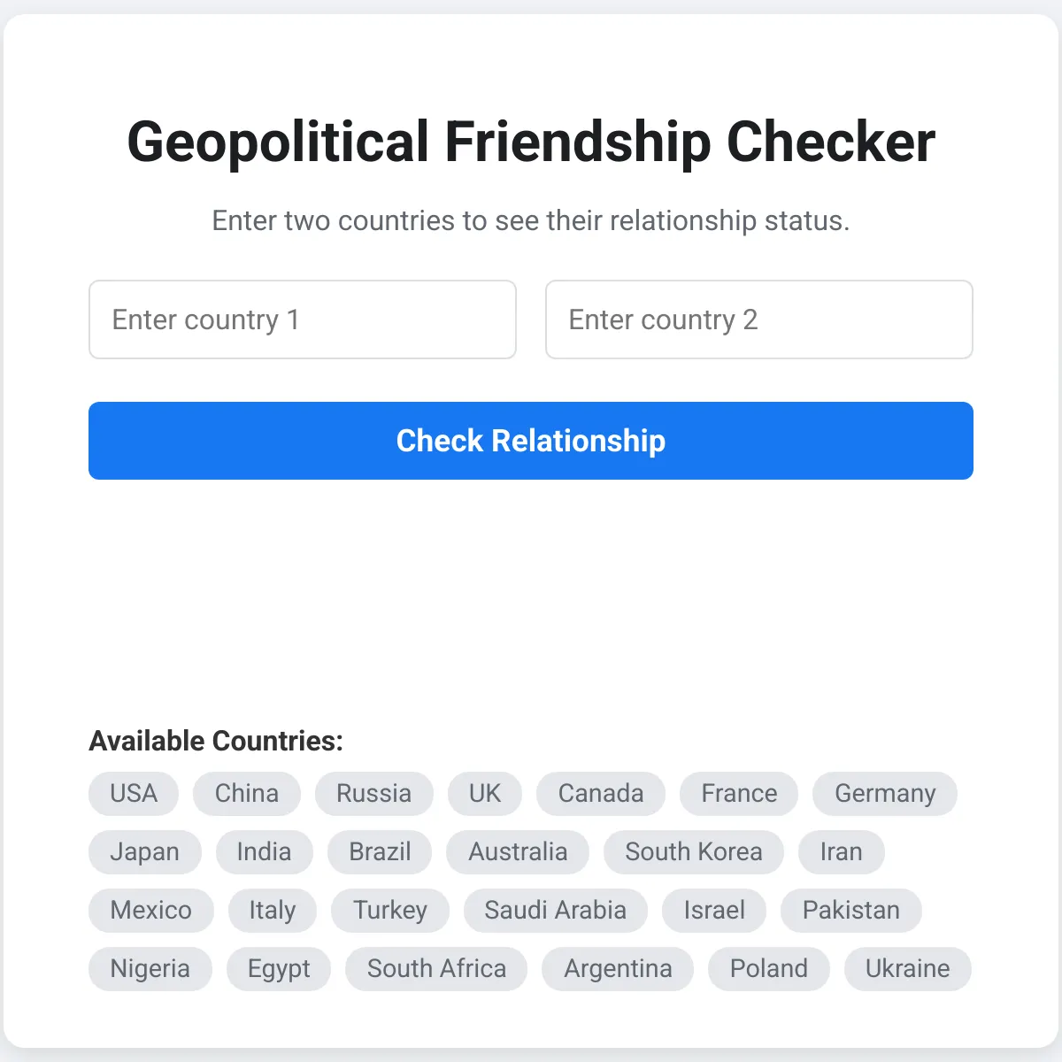Pick the Brazil country tag
This screenshot has height=1062, width=1062.
[x=380, y=851]
